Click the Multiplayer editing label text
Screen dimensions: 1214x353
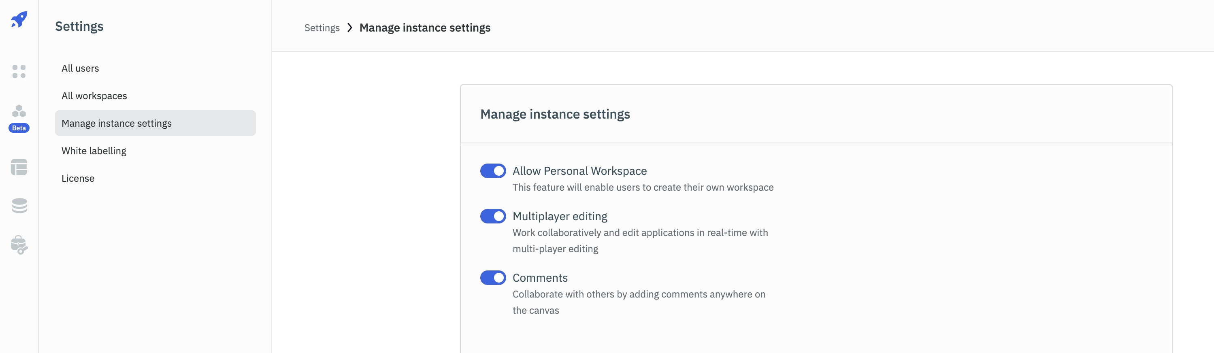tap(559, 216)
